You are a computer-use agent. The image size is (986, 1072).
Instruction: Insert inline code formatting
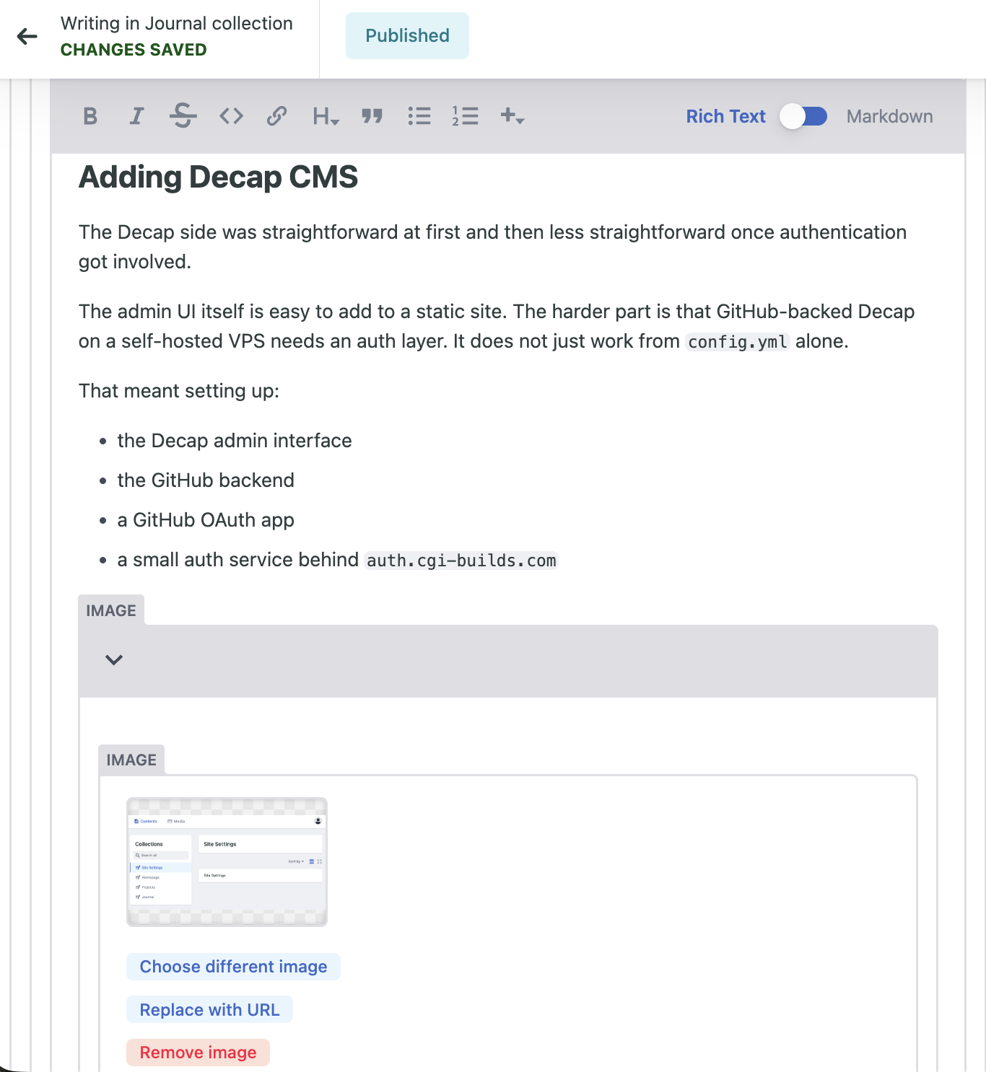(231, 116)
